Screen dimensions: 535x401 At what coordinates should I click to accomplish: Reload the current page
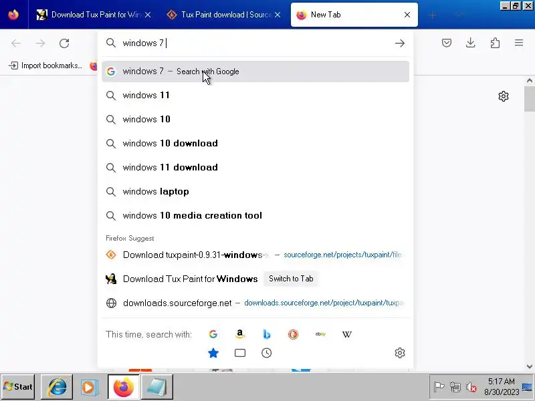[x=64, y=43]
